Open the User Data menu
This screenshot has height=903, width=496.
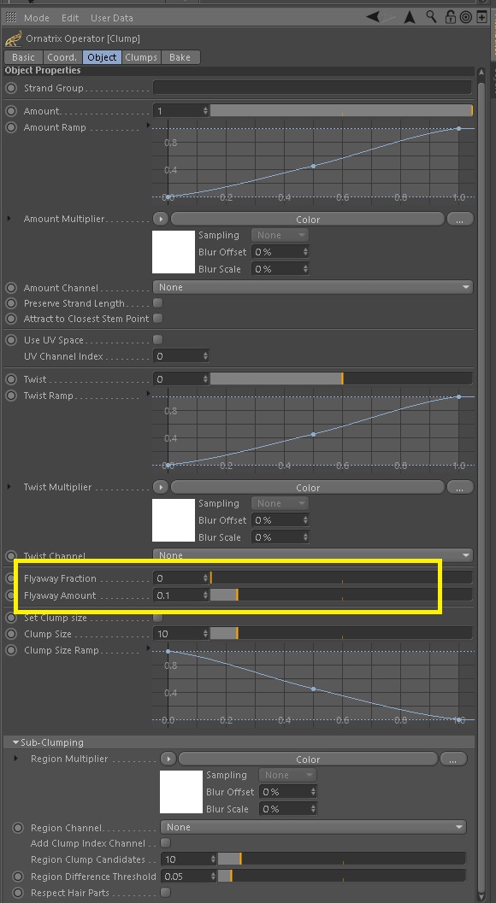click(x=112, y=18)
